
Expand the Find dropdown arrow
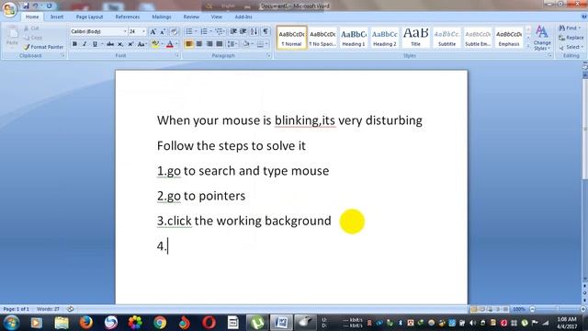tap(580, 29)
